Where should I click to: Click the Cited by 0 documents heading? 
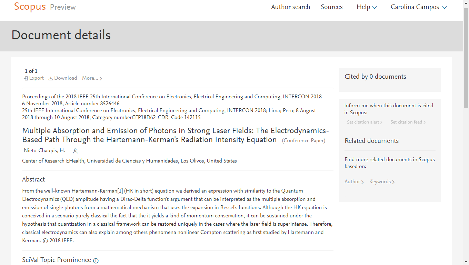(x=375, y=77)
